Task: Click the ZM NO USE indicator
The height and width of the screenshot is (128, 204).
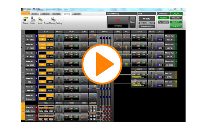Action: (x=164, y=22)
